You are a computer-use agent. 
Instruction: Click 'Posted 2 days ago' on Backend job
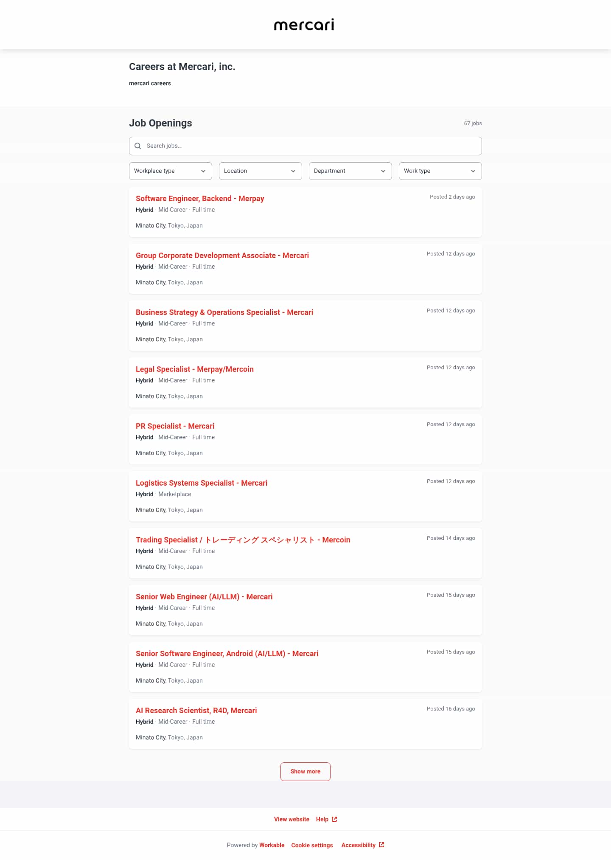[452, 197]
